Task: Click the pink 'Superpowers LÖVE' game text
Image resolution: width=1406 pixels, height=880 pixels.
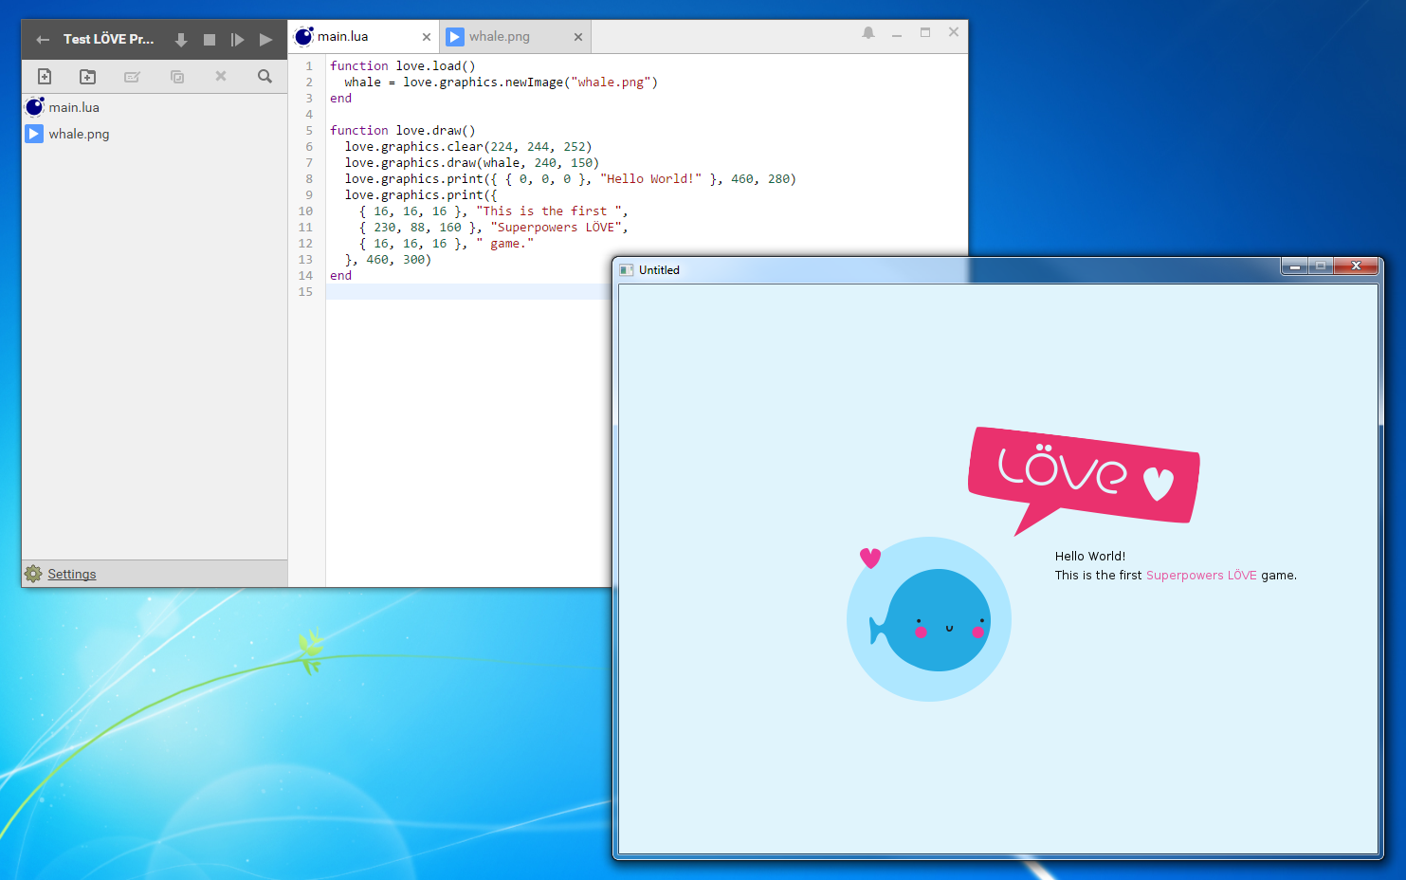Action: 1201,576
